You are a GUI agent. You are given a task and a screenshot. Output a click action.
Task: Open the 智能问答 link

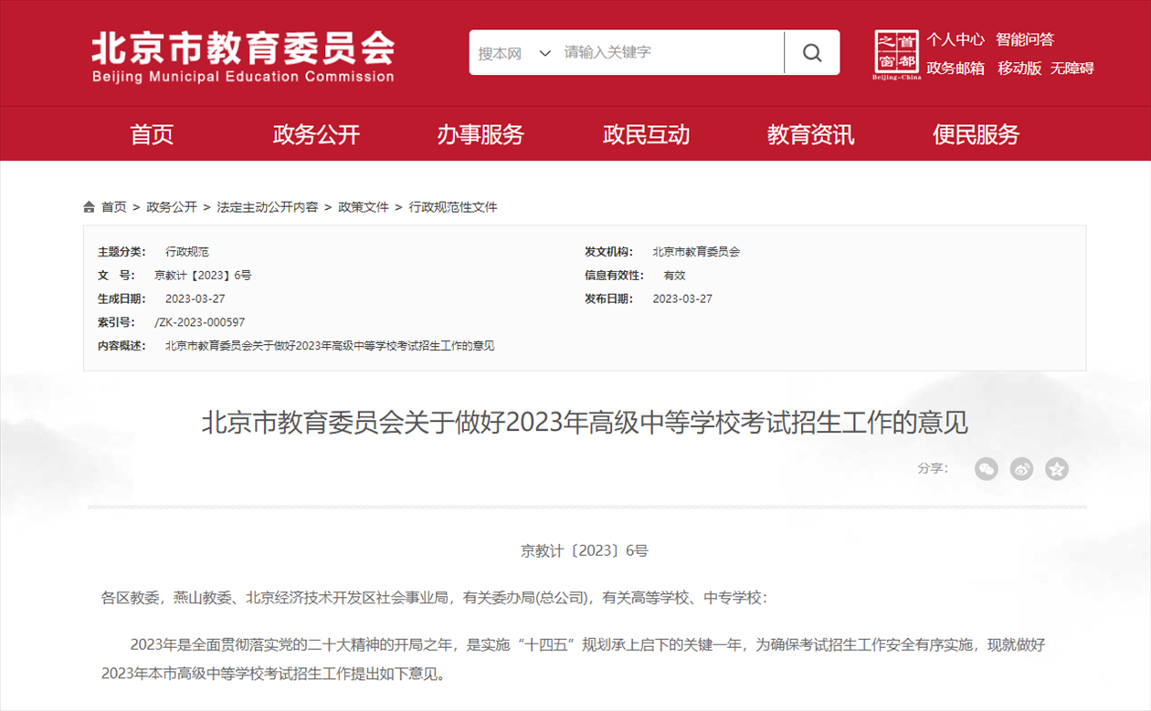coord(1024,39)
